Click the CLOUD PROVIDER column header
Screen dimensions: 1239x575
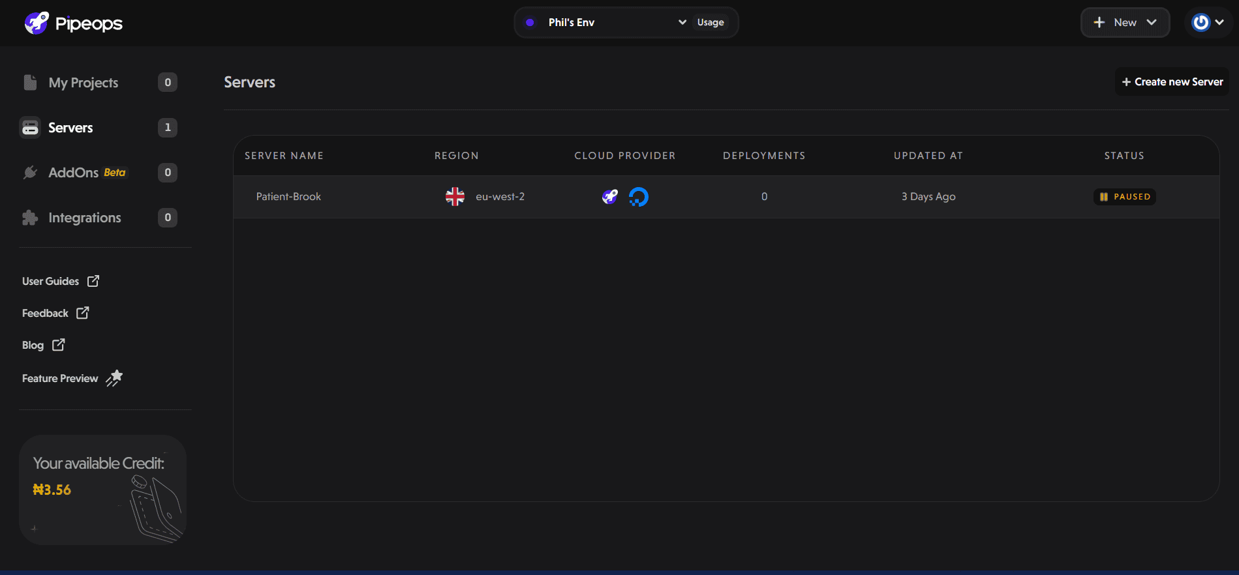coord(625,155)
